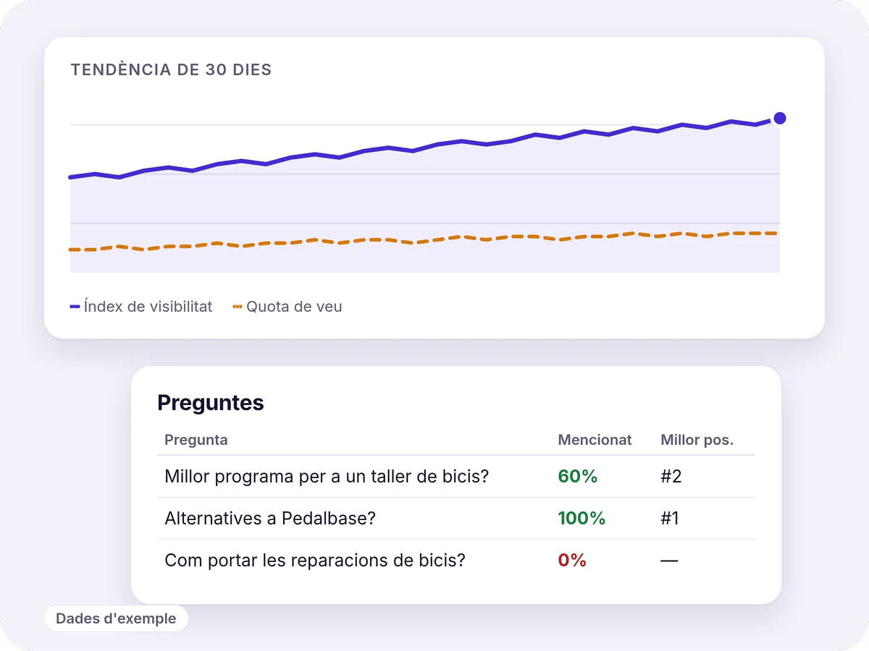This screenshot has width=869, height=651.
Task: Click the Tendència de 30 dies chart title
Action: point(171,70)
